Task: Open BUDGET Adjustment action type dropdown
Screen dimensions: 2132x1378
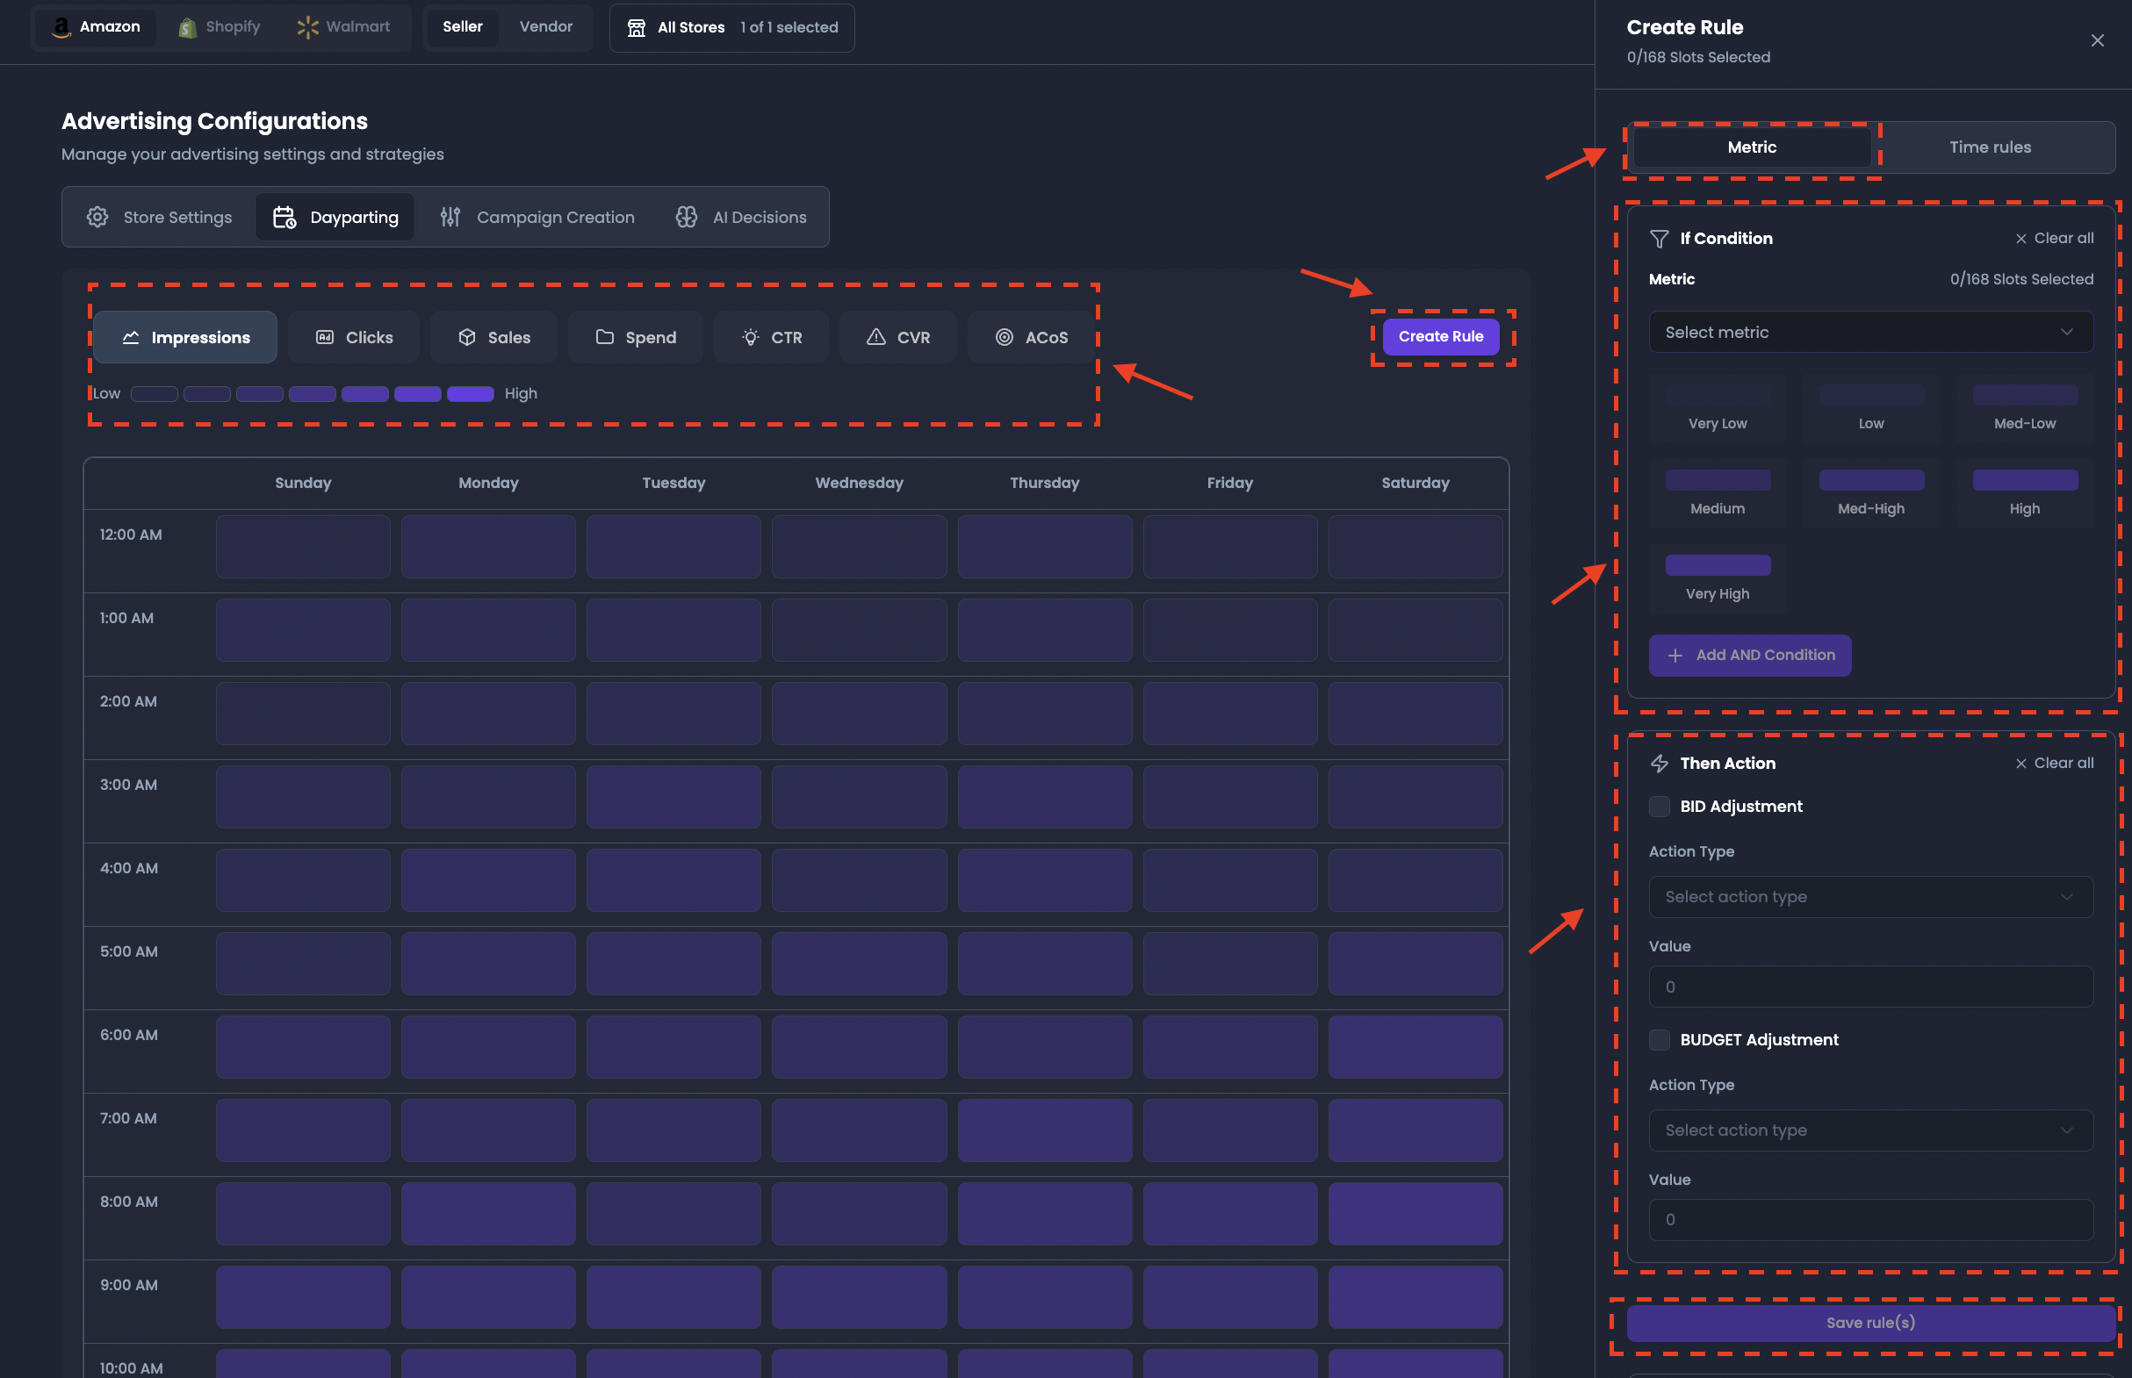Action: point(1870,1130)
